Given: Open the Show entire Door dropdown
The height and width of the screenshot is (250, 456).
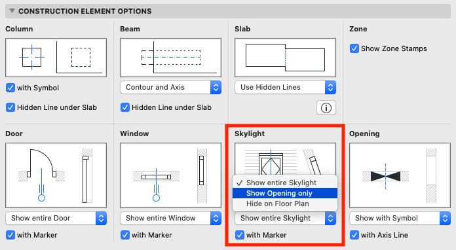Looking at the screenshot, I should tap(56, 219).
